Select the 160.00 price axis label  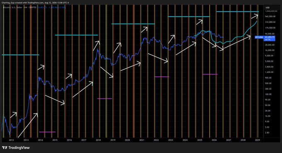point(268,94)
